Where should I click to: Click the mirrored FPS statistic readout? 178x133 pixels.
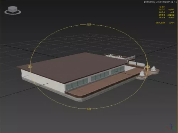tap(165, 23)
